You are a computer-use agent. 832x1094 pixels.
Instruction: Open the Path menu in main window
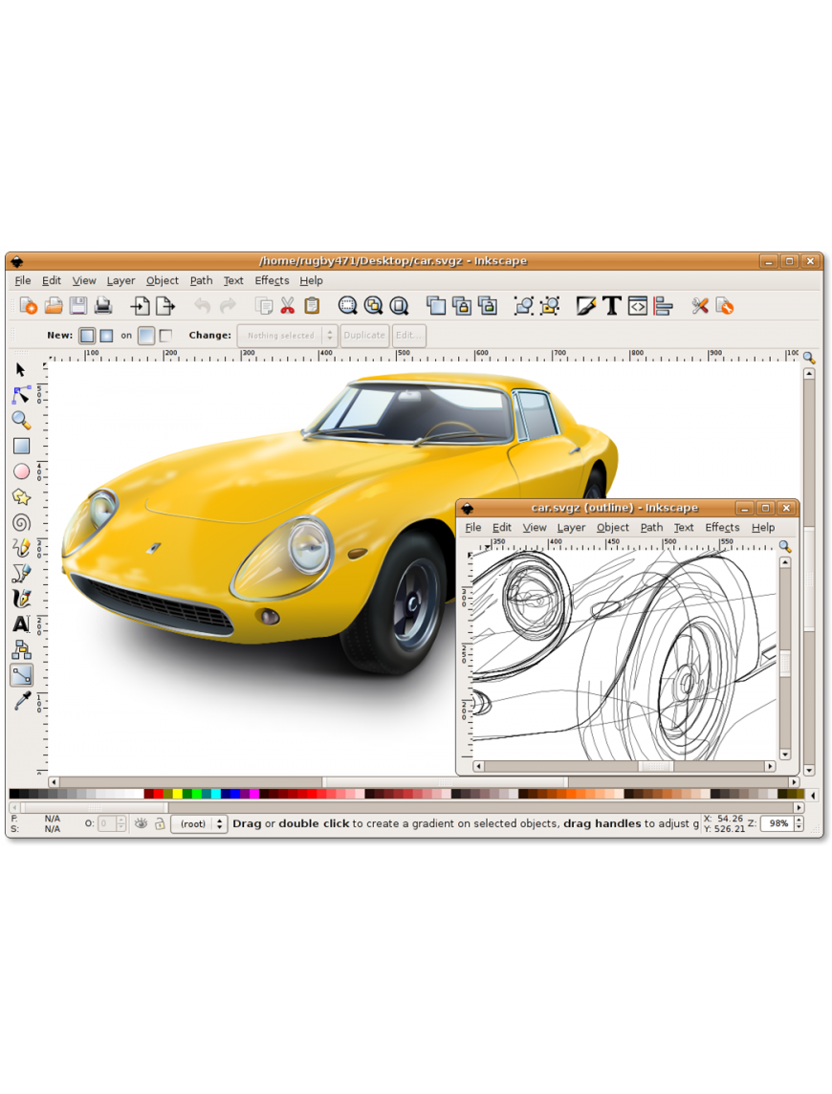pos(201,280)
